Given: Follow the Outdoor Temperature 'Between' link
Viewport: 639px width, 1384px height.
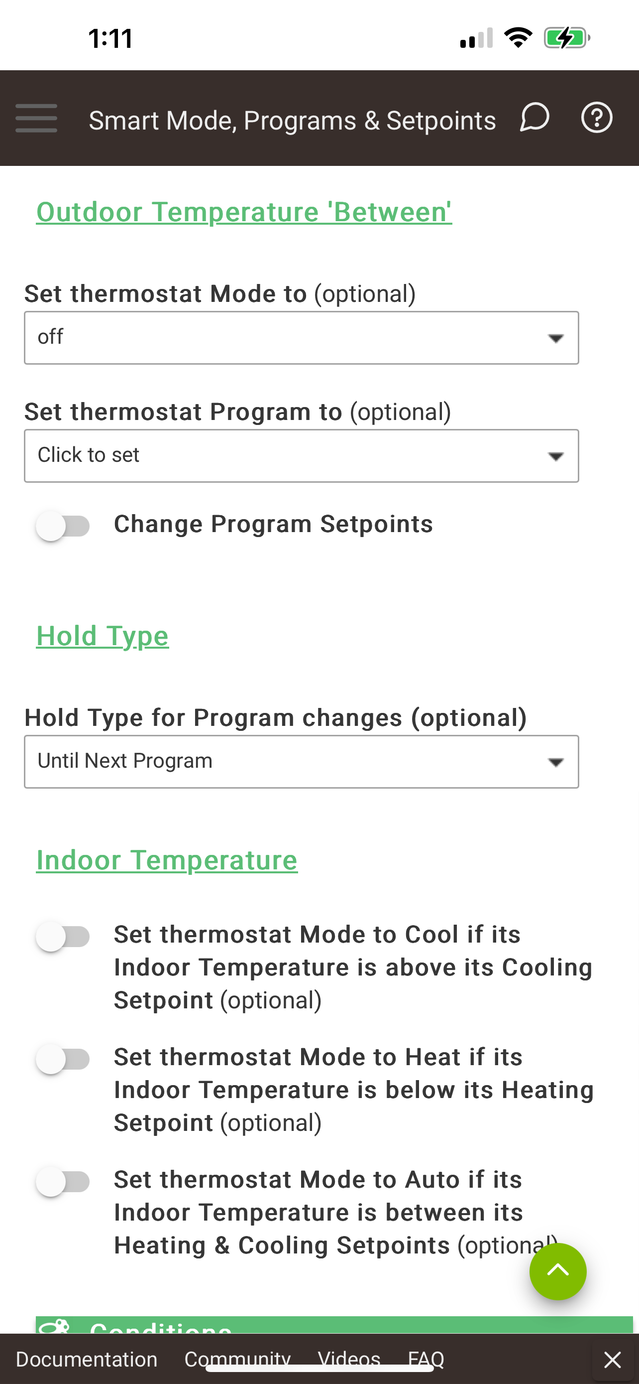Looking at the screenshot, I should [x=244, y=212].
